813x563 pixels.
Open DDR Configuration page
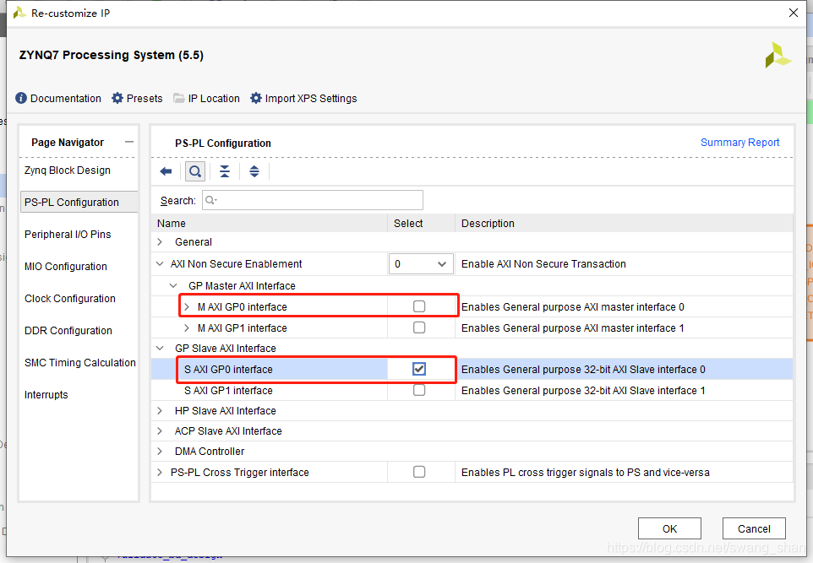coord(68,330)
